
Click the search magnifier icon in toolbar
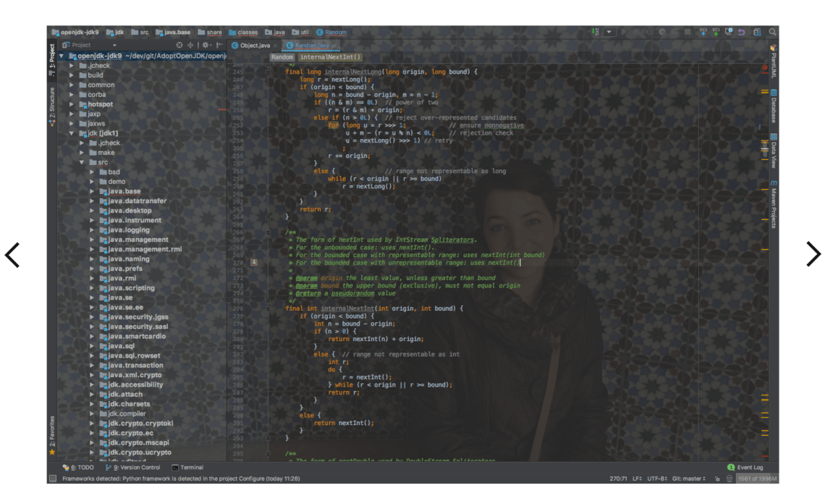click(x=772, y=33)
